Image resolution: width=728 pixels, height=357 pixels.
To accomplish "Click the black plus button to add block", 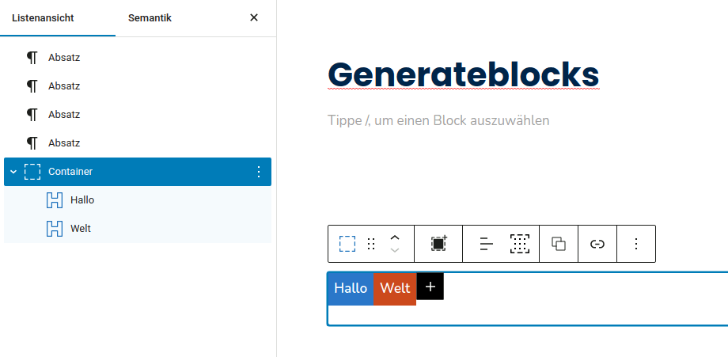I will click(x=430, y=287).
